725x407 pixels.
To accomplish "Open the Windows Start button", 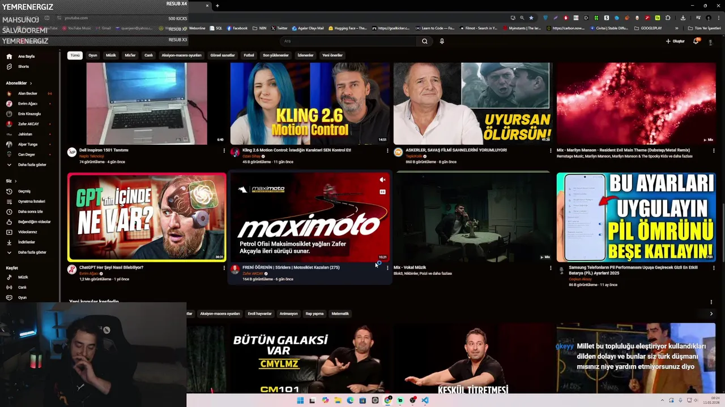I will (300, 400).
